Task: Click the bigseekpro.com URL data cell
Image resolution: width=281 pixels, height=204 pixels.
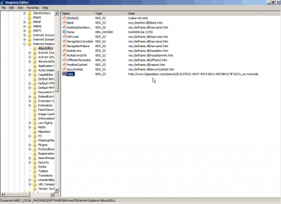Action: point(193,74)
